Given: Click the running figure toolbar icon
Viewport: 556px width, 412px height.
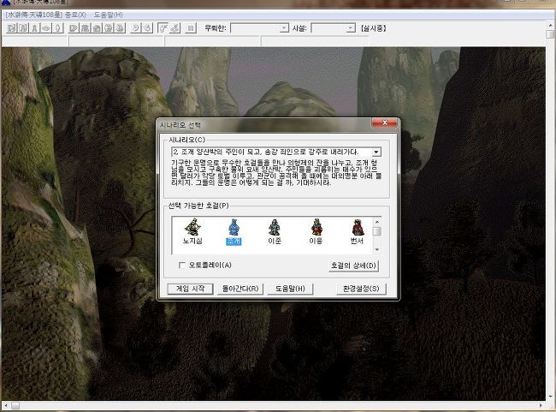Looking at the screenshot, I should [23, 28].
